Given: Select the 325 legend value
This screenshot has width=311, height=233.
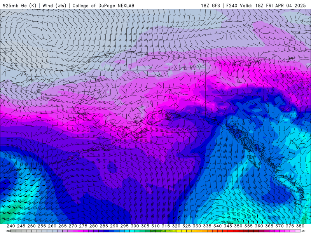Looking at the screenshot, I should pos(187,226).
